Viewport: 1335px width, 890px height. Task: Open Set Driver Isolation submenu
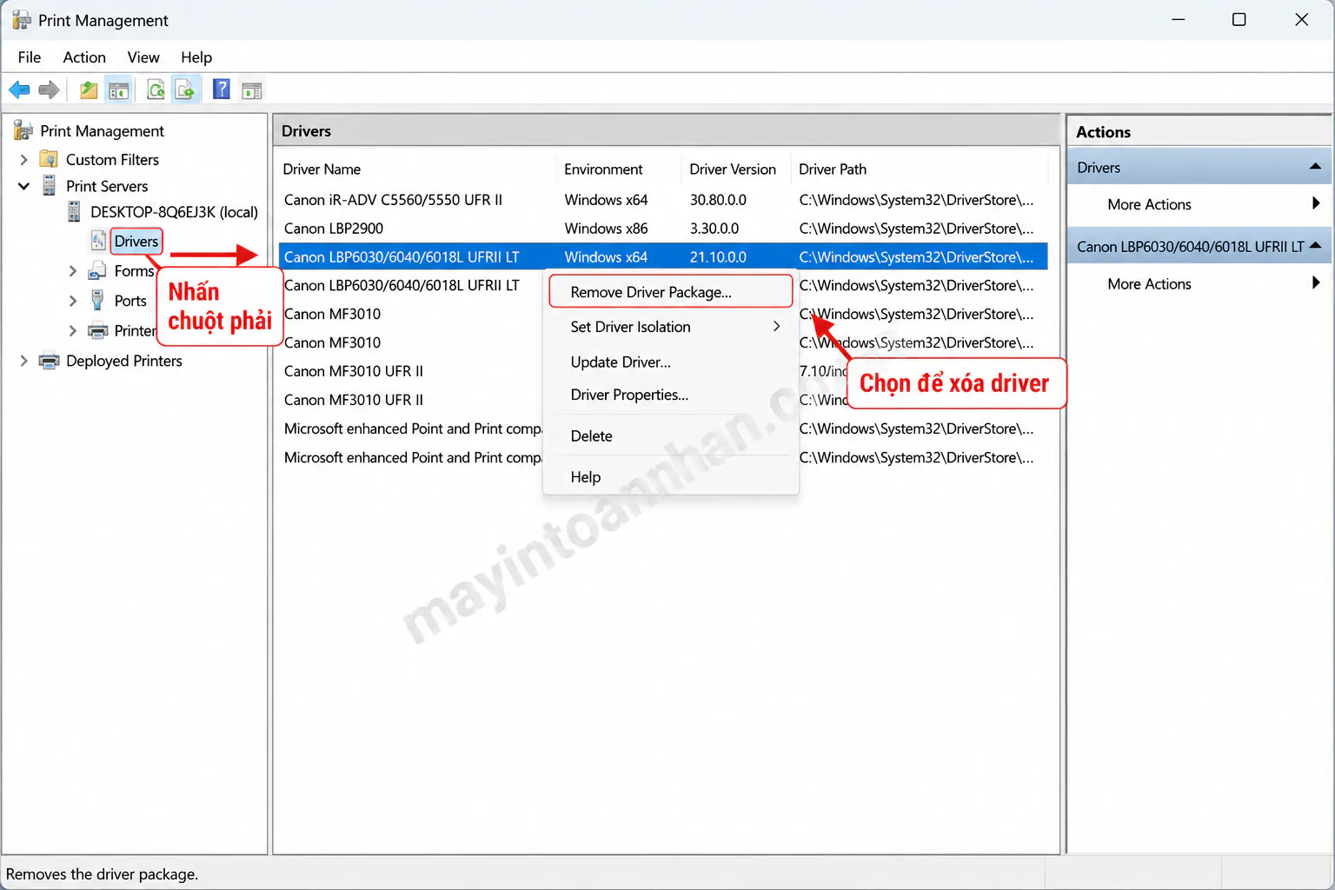671,327
